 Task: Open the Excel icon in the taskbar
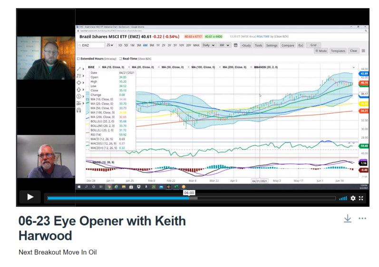point(176,187)
